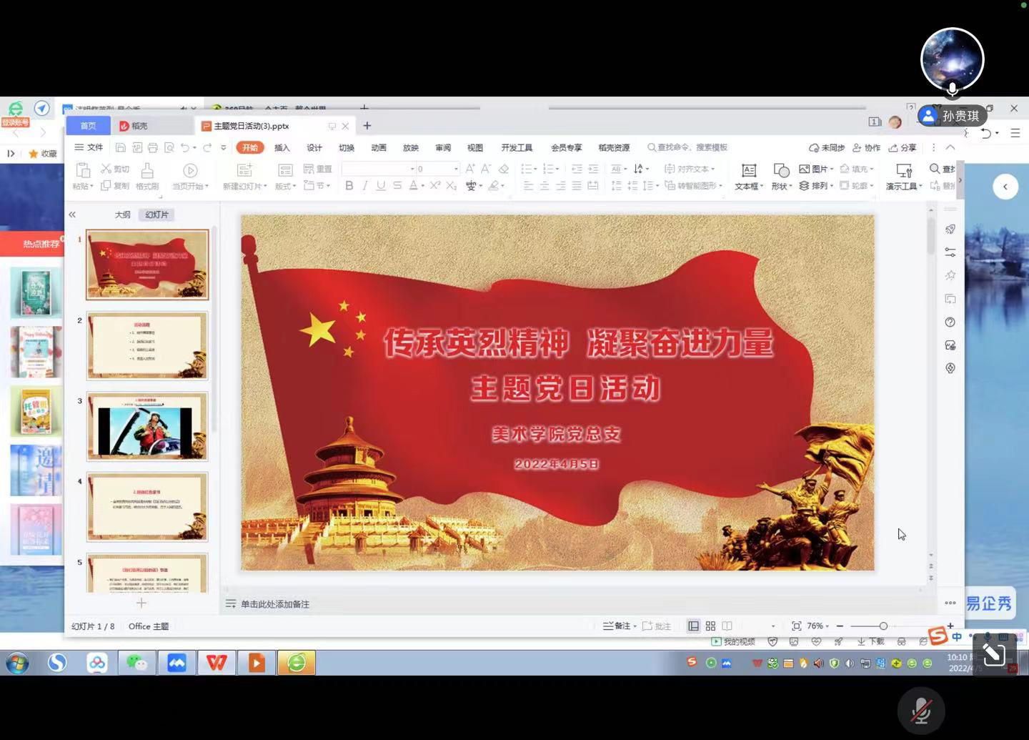Viewport: 1029px width, 740px height.
Task: Start slideshow from current slide (当页开始)
Action: coord(190,176)
